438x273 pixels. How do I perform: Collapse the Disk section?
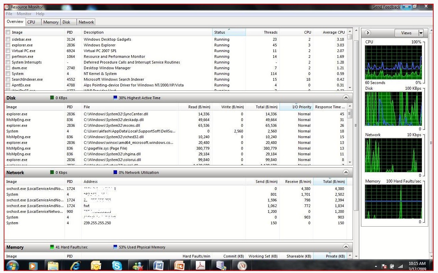click(345, 98)
